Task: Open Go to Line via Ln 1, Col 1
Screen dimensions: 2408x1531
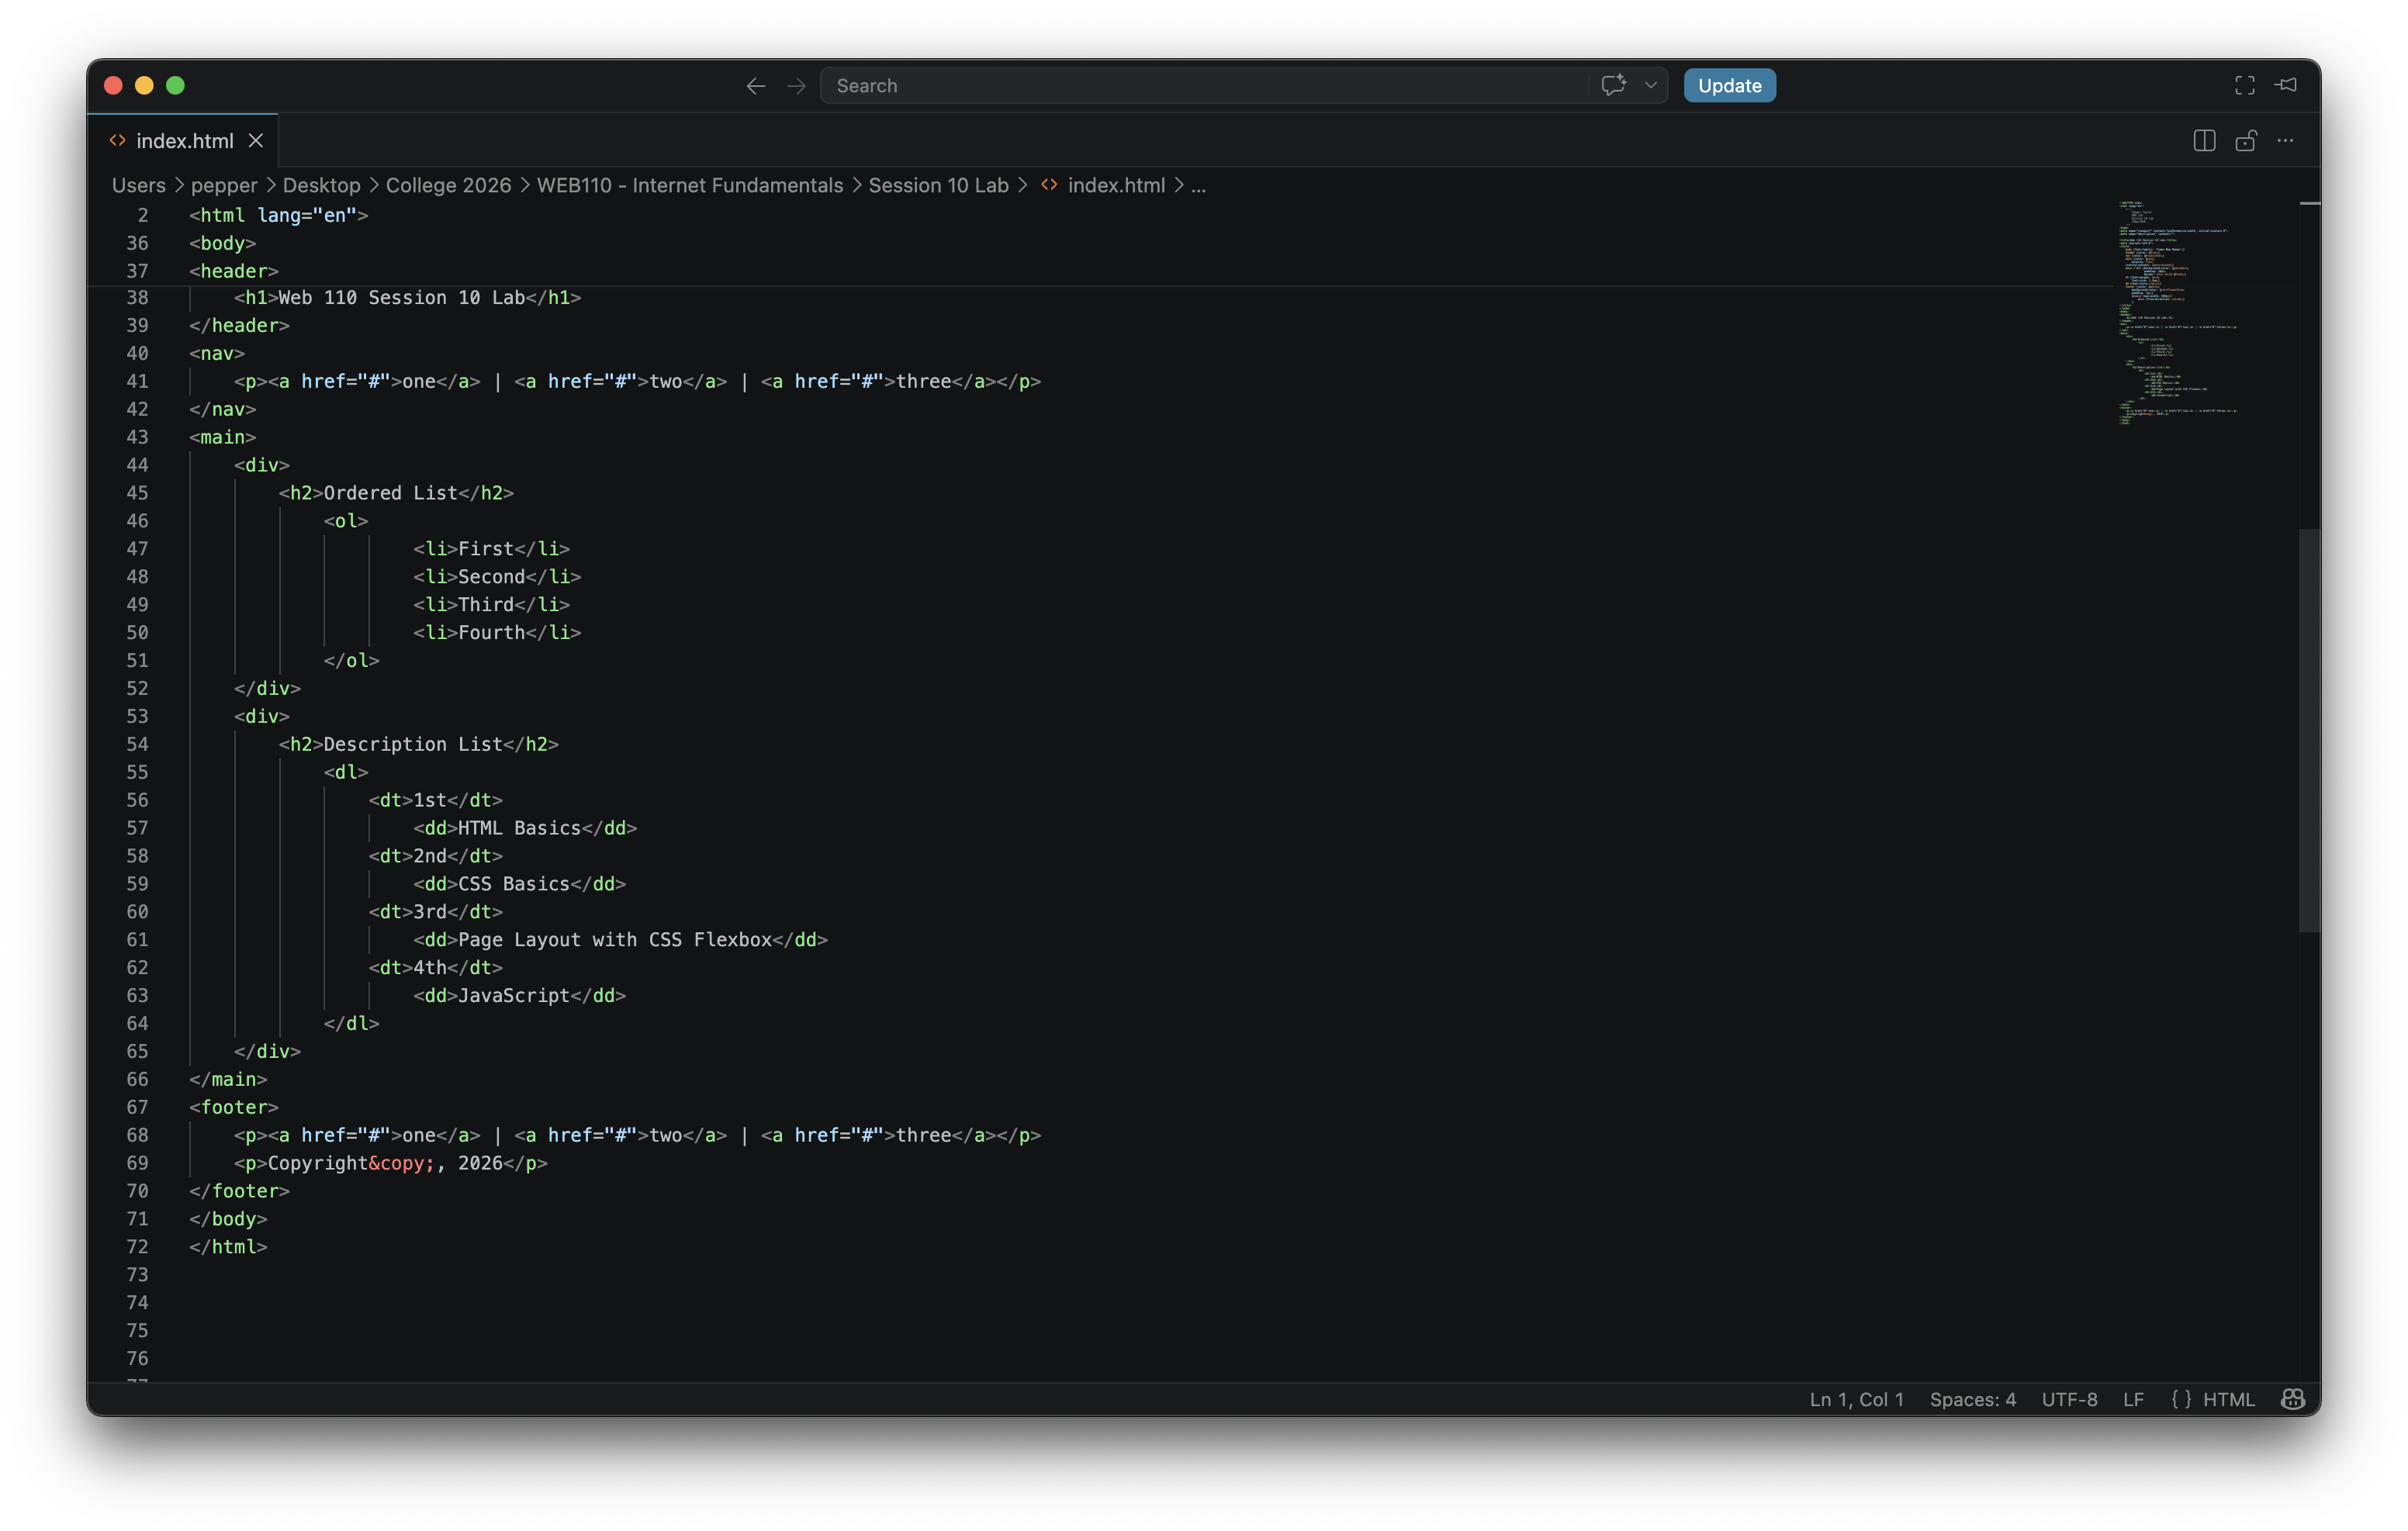Action: pos(1856,1399)
